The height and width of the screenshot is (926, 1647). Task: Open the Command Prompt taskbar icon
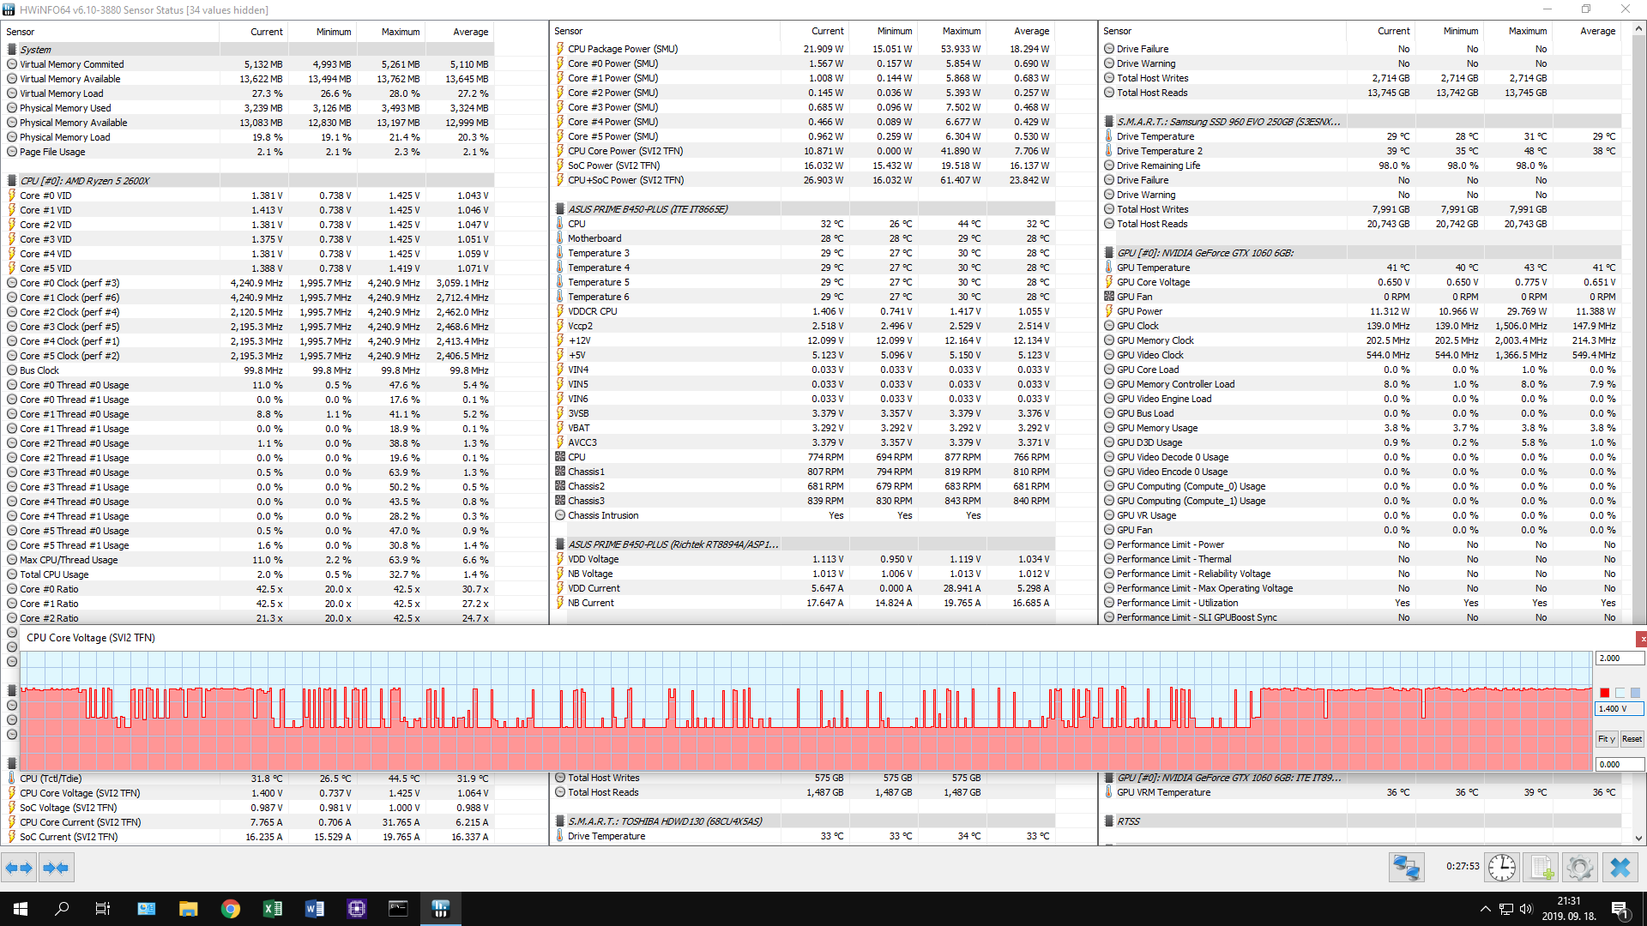tap(398, 909)
